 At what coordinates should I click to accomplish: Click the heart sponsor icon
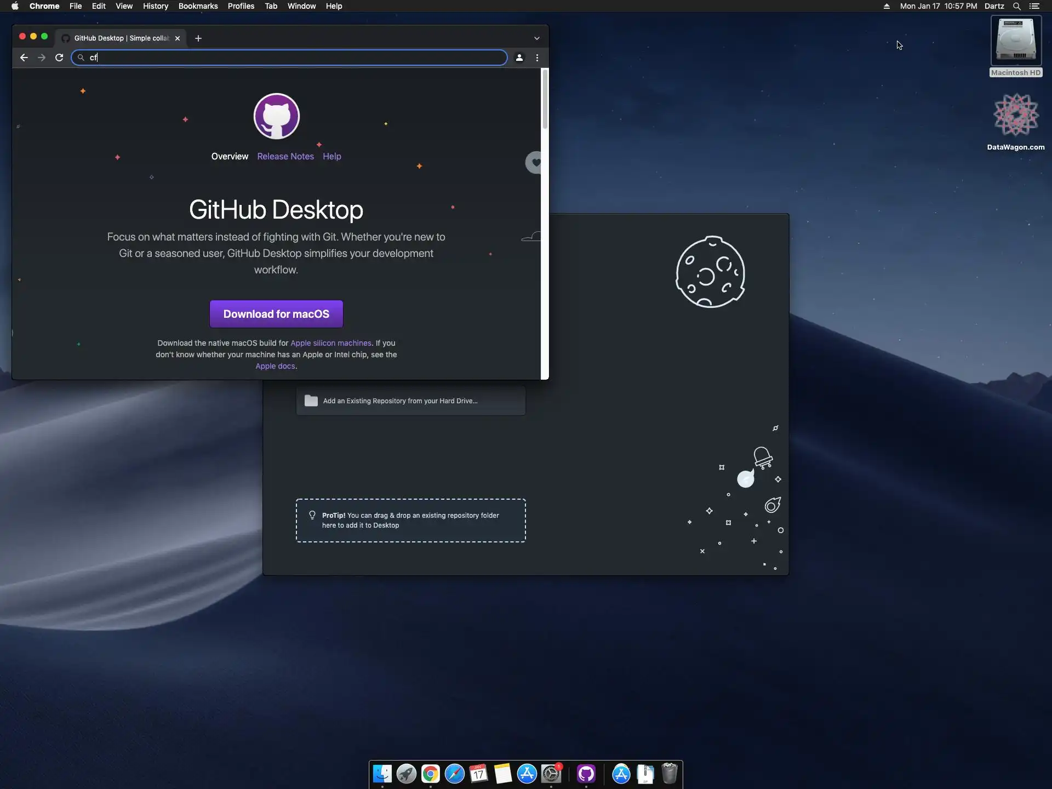click(x=535, y=163)
